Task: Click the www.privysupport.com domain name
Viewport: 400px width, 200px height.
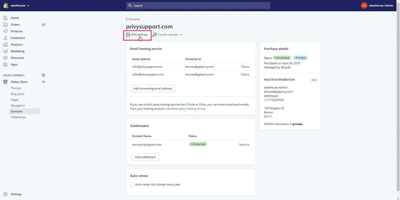Action: (x=147, y=145)
